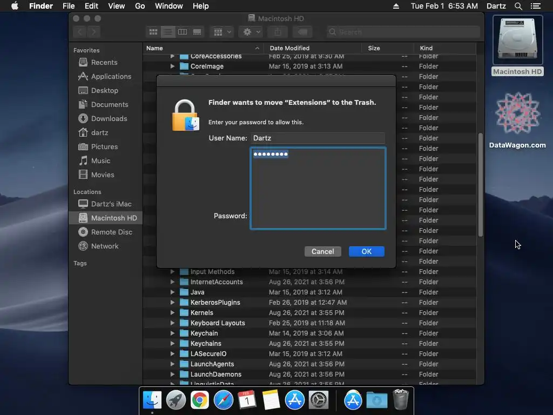Open Google Chrome from the Dock
This screenshot has width=553, height=415.
(x=200, y=400)
